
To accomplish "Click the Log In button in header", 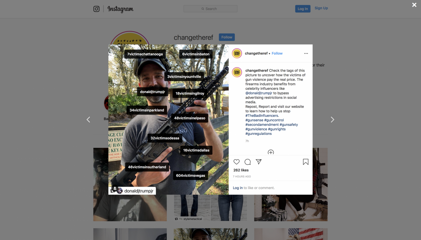I will [303, 9].
